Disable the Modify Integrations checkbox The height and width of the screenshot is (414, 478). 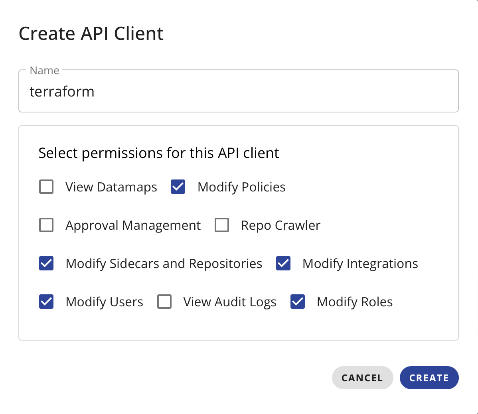click(283, 263)
